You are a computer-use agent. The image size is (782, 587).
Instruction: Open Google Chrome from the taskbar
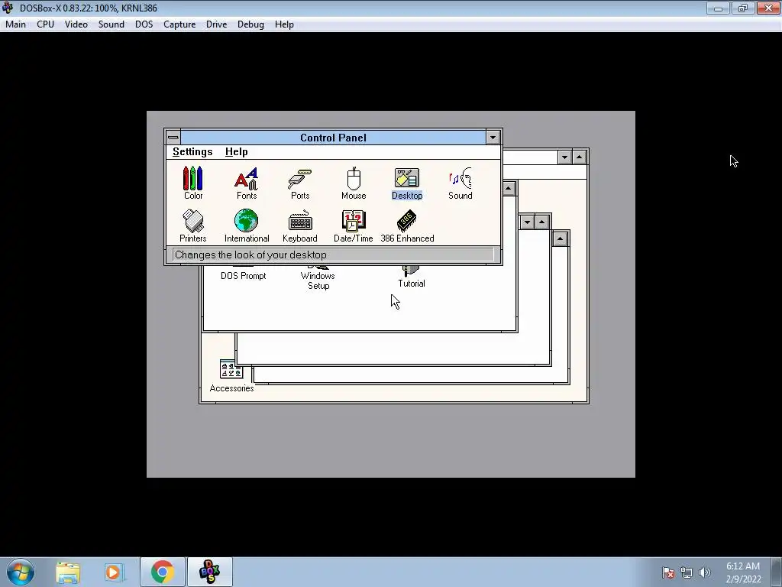(162, 572)
